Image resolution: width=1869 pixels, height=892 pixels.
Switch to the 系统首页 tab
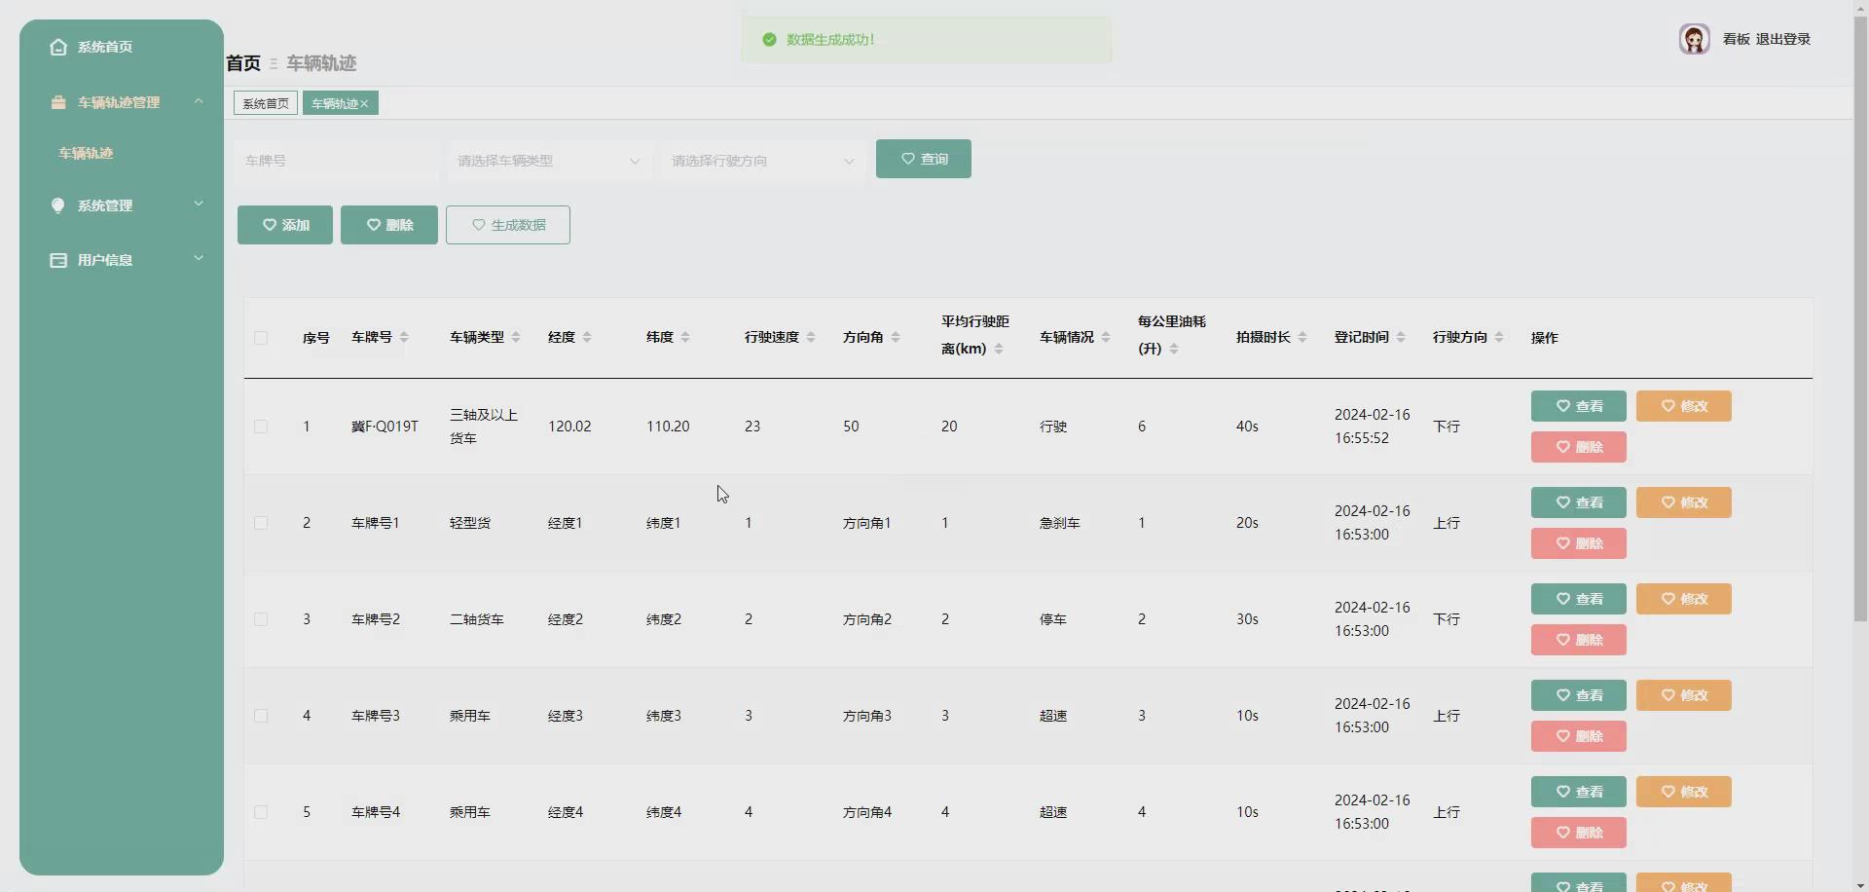pyautogui.click(x=264, y=103)
